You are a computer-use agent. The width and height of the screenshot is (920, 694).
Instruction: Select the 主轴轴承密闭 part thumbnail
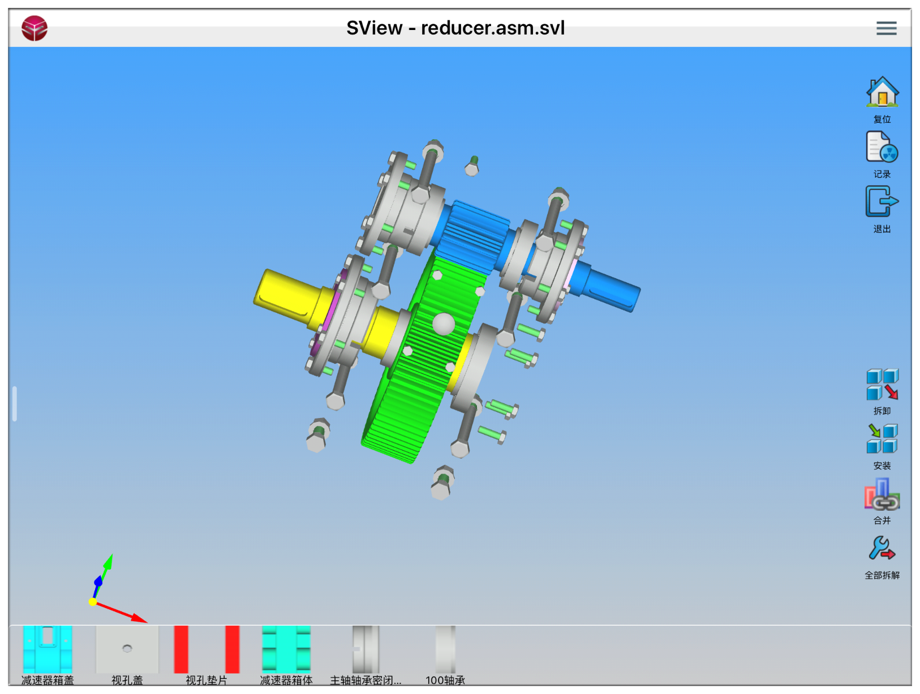tap(366, 649)
